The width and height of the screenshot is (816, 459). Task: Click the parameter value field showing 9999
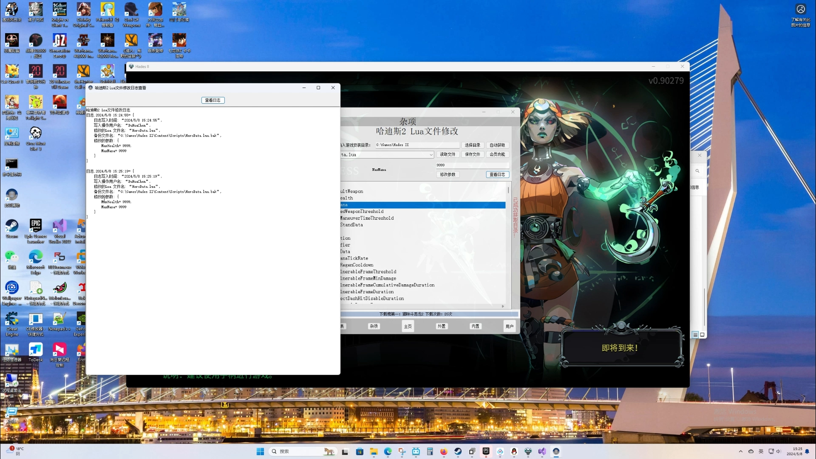pyautogui.click(x=472, y=165)
